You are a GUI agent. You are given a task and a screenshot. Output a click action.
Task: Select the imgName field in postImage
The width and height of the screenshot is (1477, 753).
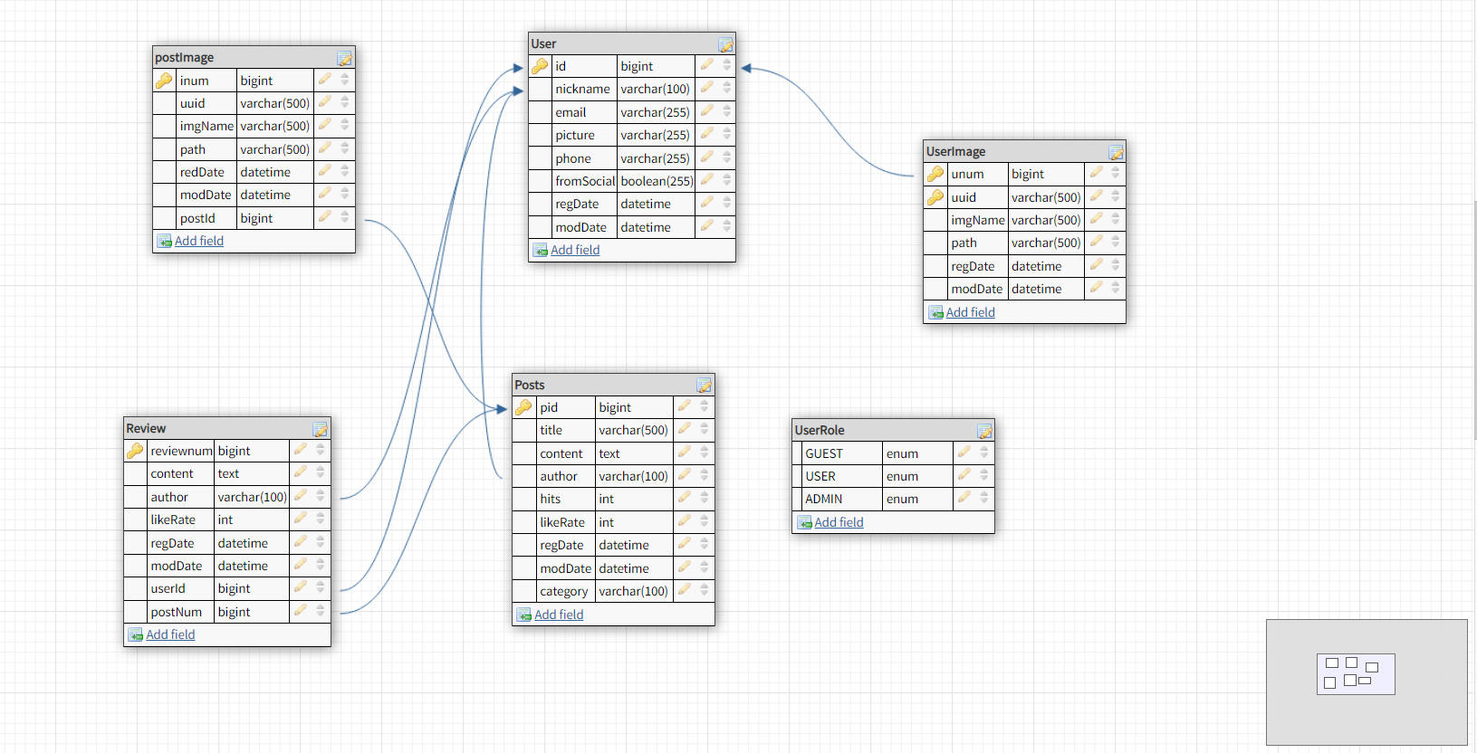click(206, 126)
